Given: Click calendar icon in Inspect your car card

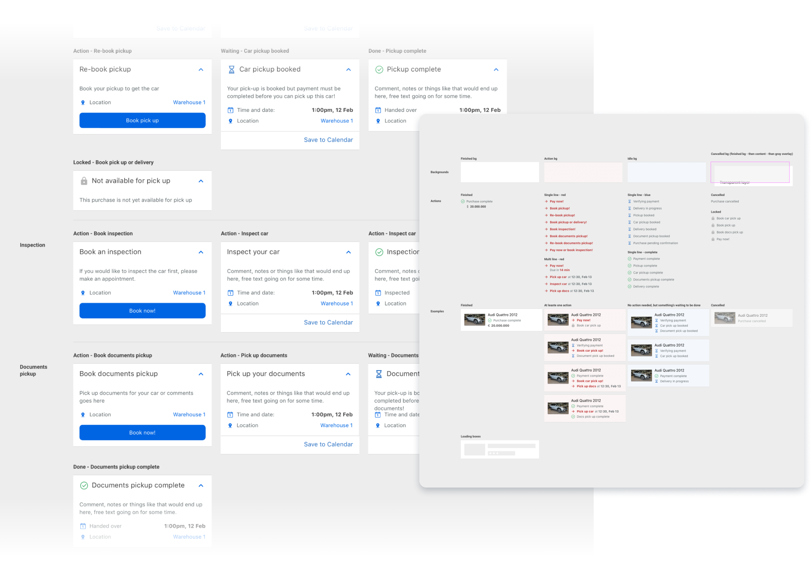Looking at the screenshot, I should [230, 293].
